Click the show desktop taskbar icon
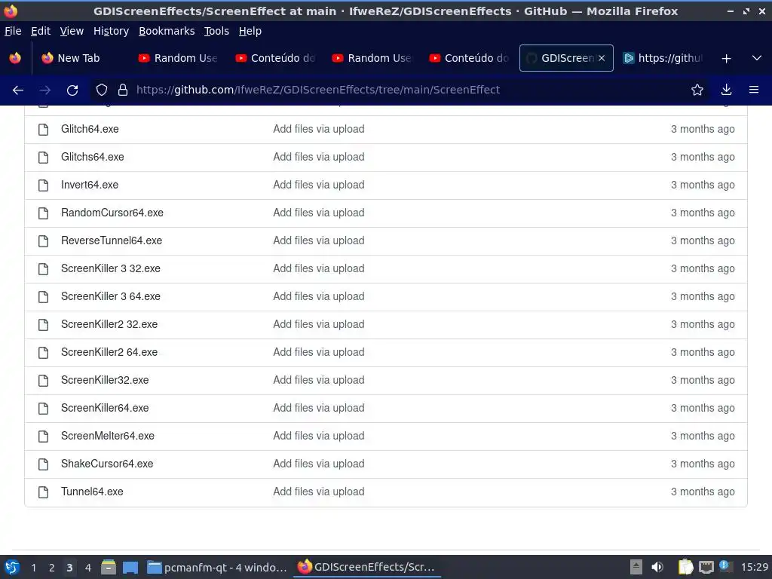The image size is (772, 579). click(130, 567)
